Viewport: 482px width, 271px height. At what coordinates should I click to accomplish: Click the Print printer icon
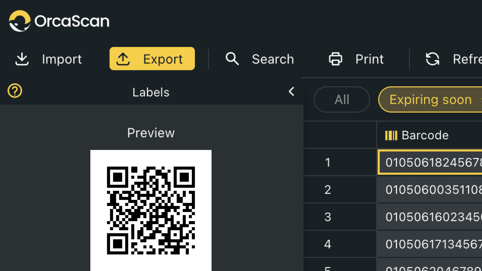click(335, 59)
